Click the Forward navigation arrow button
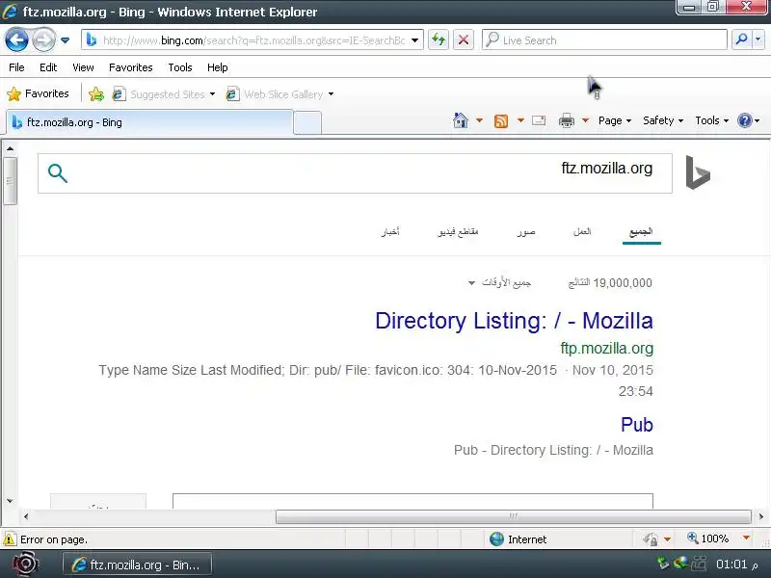This screenshot has height=578, width=771. point(43,39)
